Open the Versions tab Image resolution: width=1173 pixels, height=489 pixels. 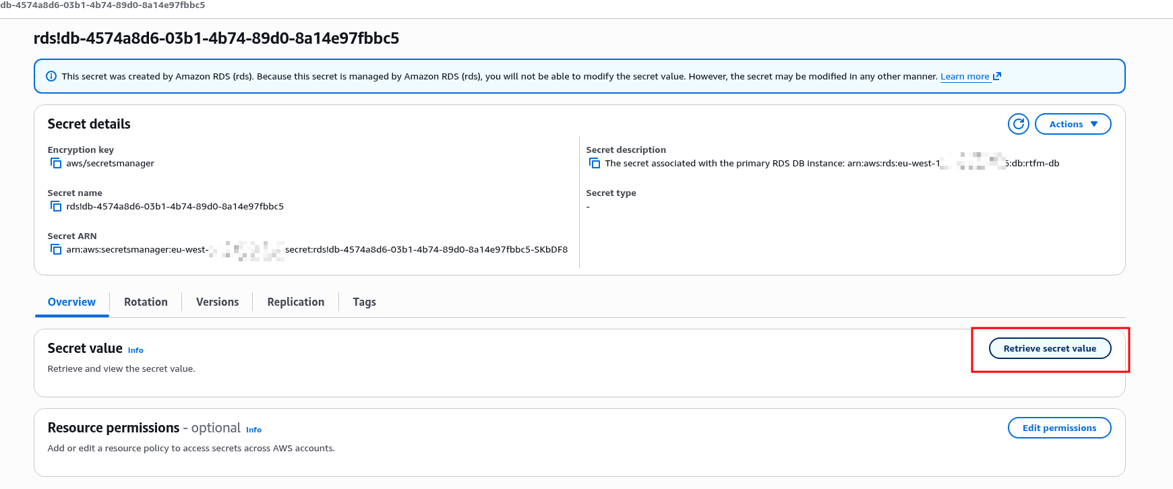[x=217, y=302]
